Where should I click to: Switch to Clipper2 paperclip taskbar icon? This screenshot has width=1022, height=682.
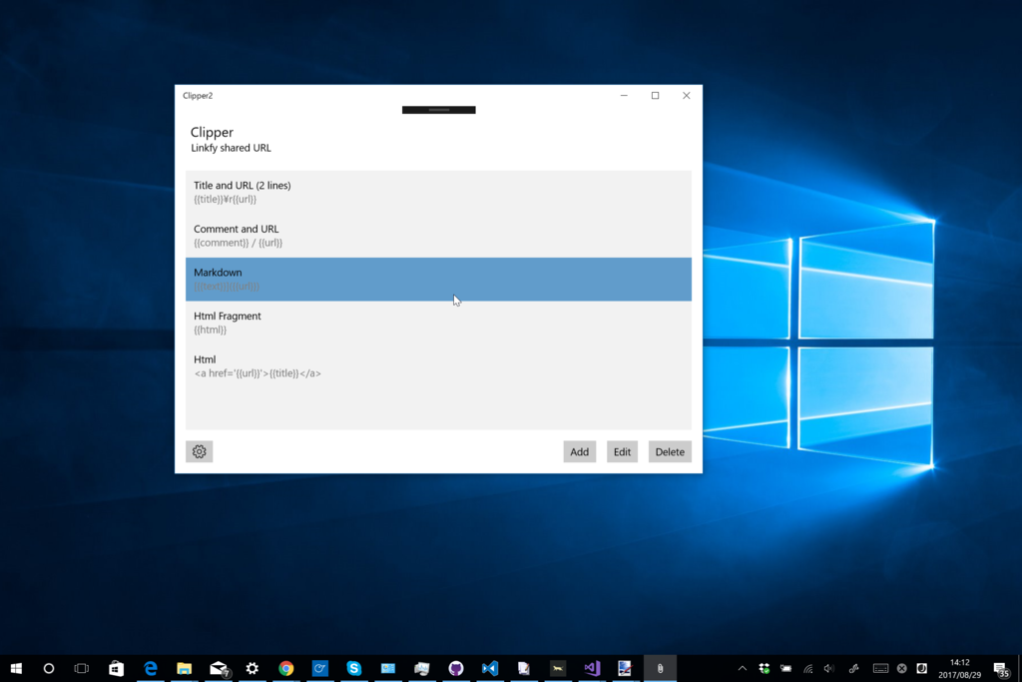(660, 668)
